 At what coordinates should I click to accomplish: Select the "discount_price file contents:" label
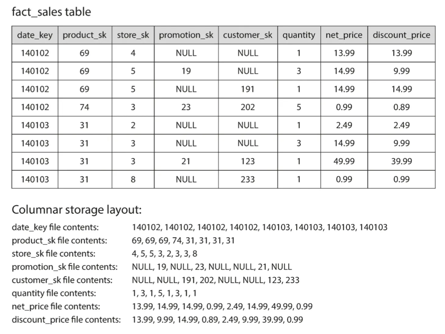click(x=66, y=320)
